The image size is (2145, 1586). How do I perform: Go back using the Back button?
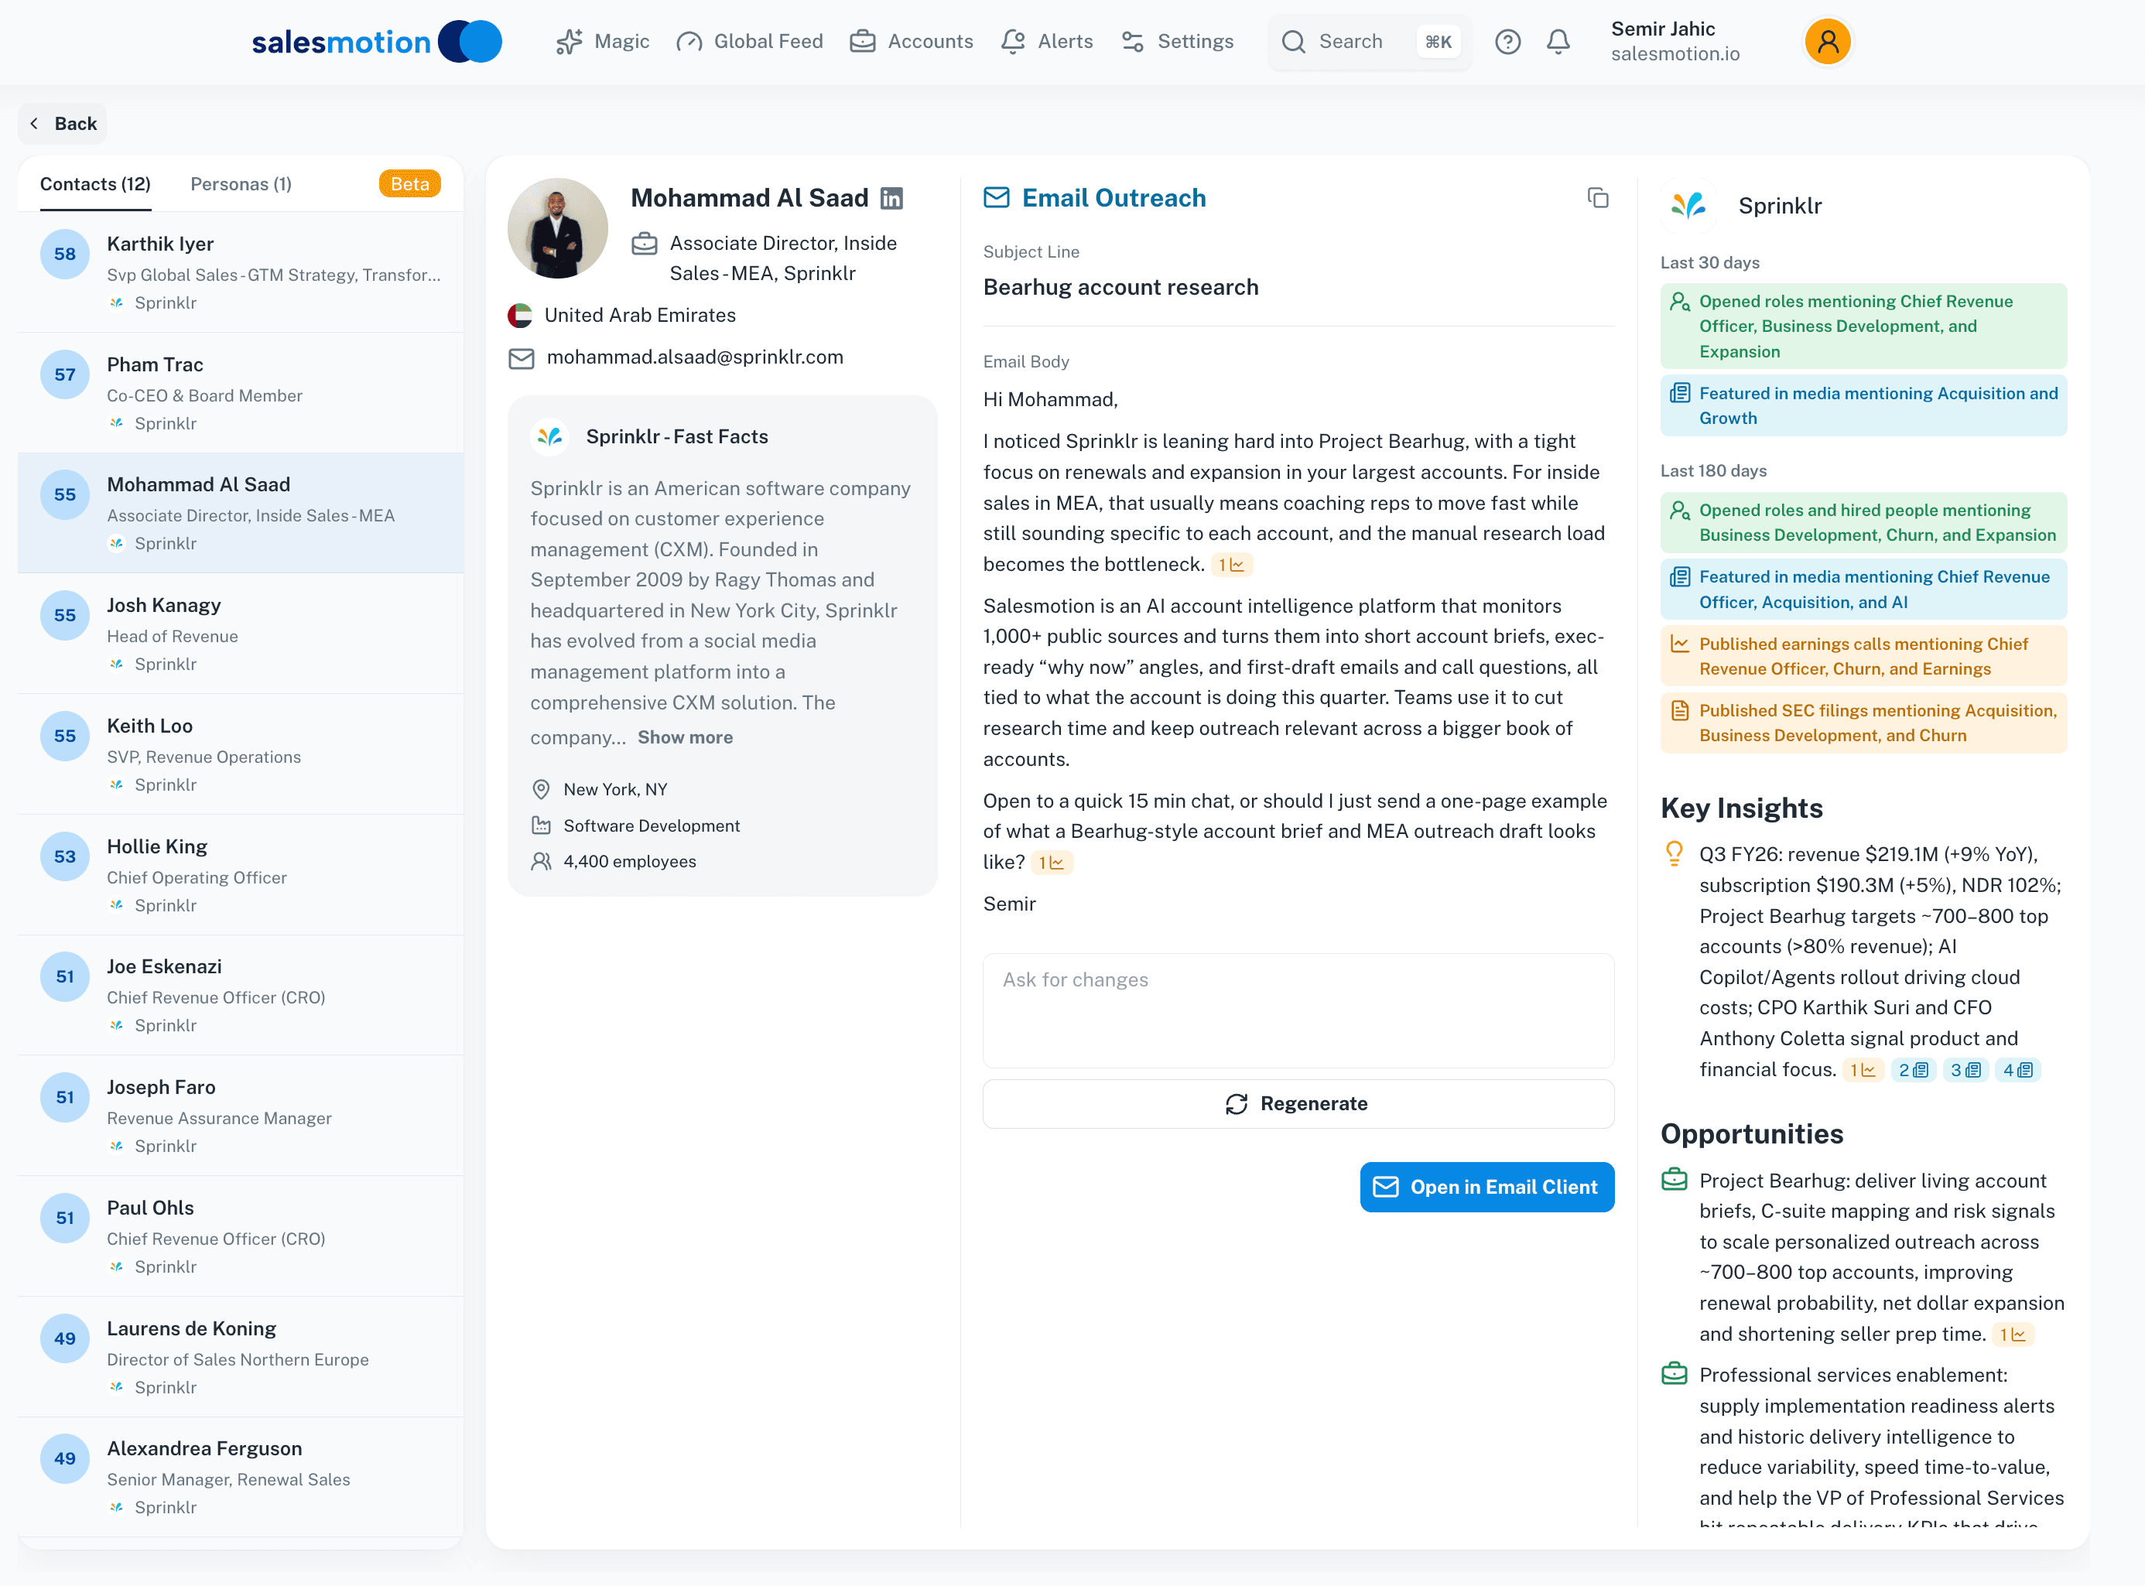click(61, 123)
